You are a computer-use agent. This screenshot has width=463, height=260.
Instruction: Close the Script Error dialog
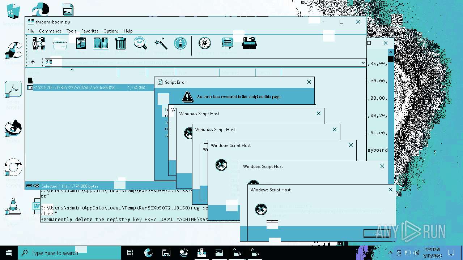point(309,82)
